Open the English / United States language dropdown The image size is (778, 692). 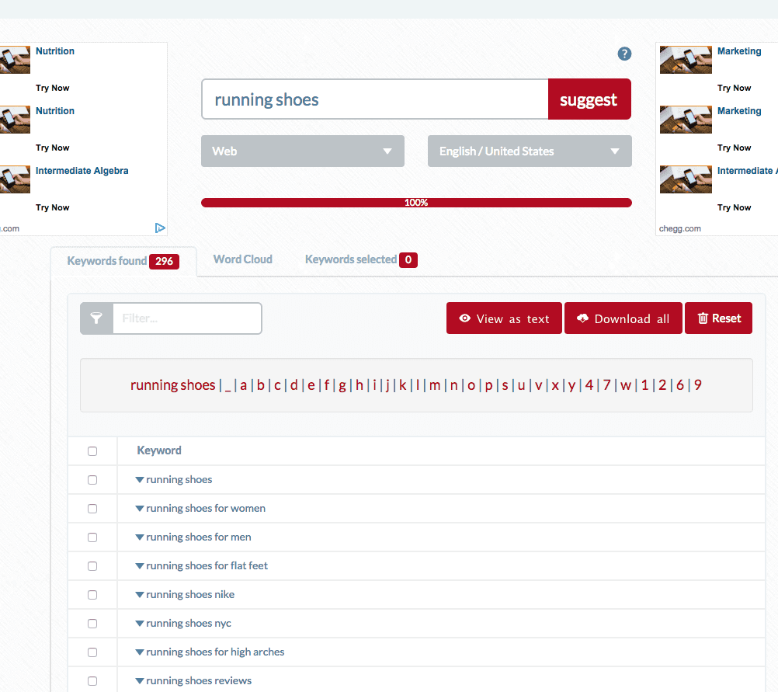[x=529, y=151]
